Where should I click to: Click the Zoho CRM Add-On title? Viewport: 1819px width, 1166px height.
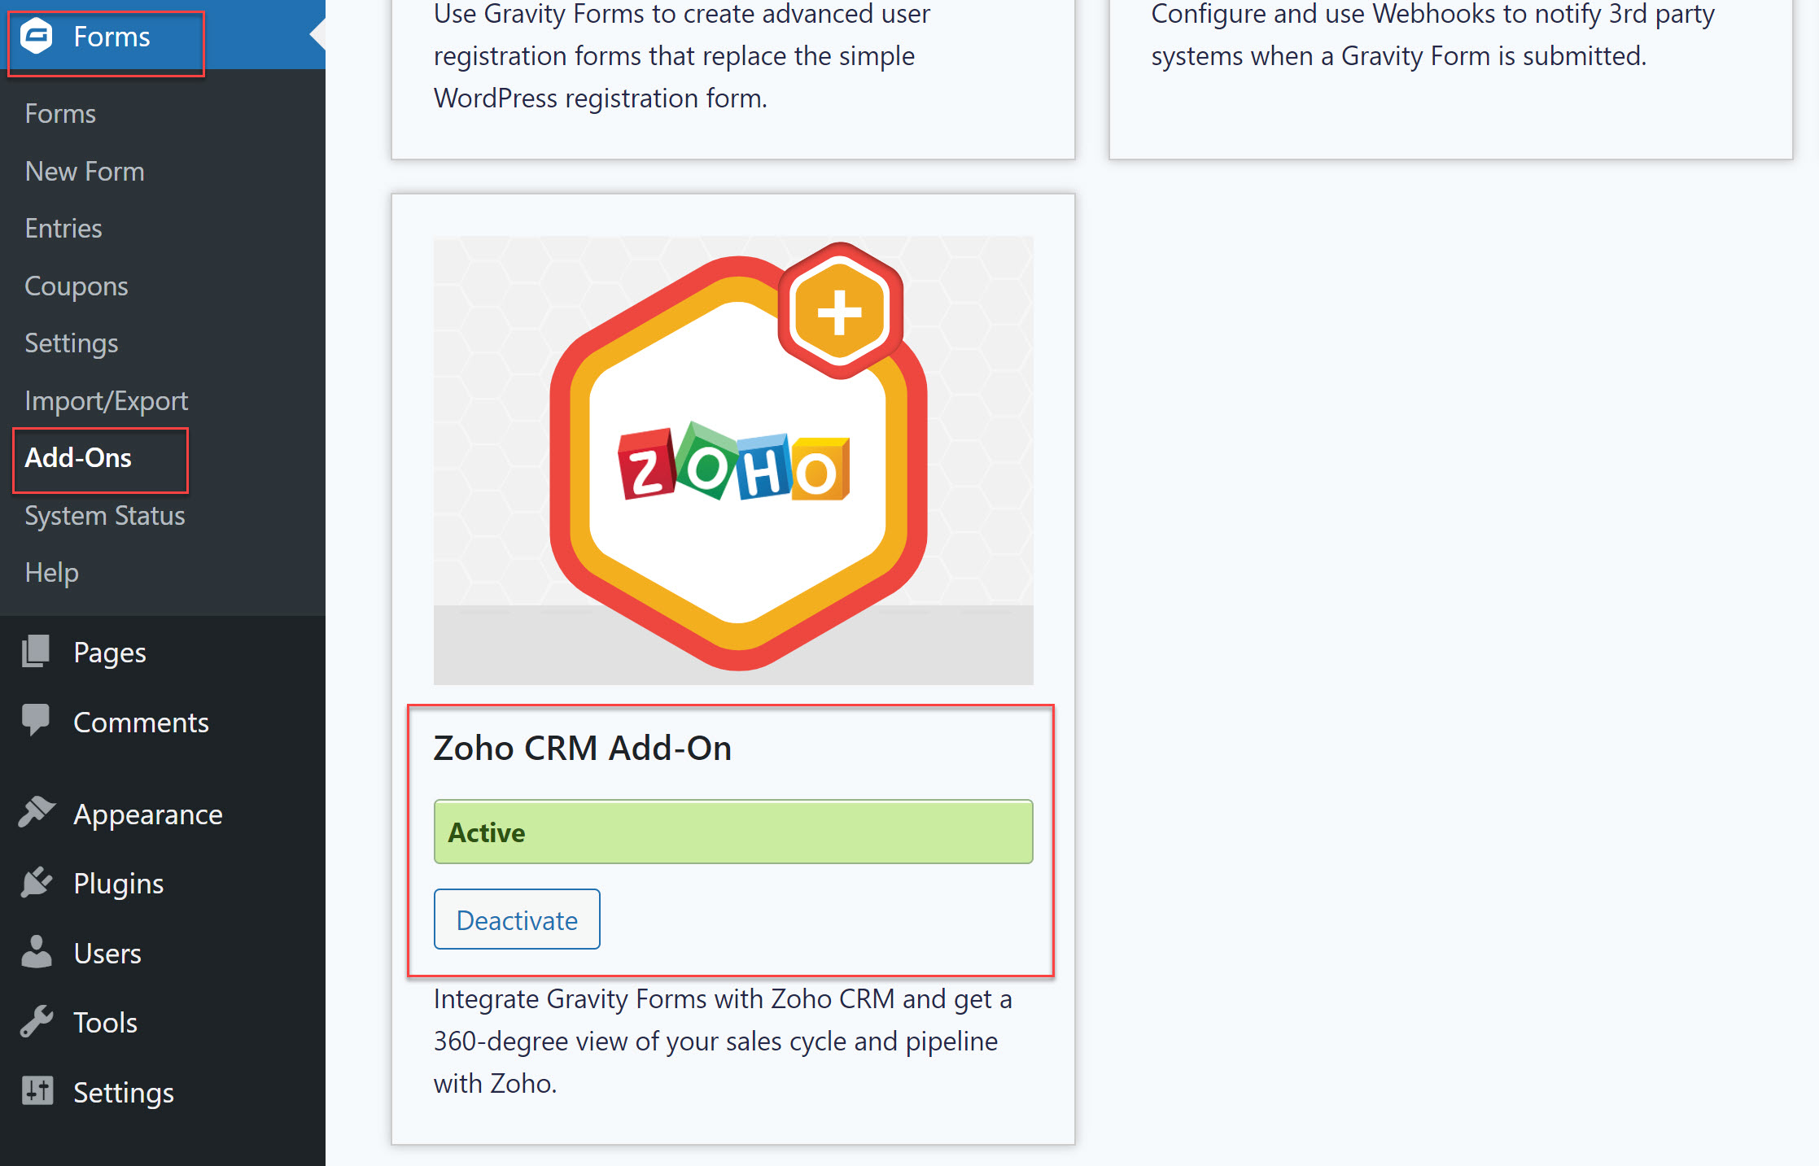point(582,748)
